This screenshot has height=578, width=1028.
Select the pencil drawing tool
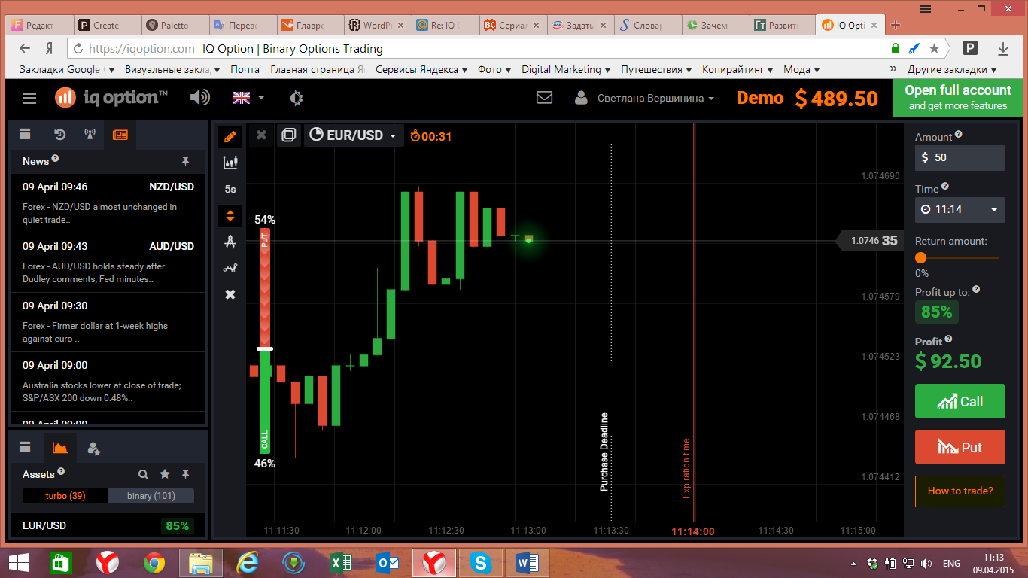tap(230, 137)
